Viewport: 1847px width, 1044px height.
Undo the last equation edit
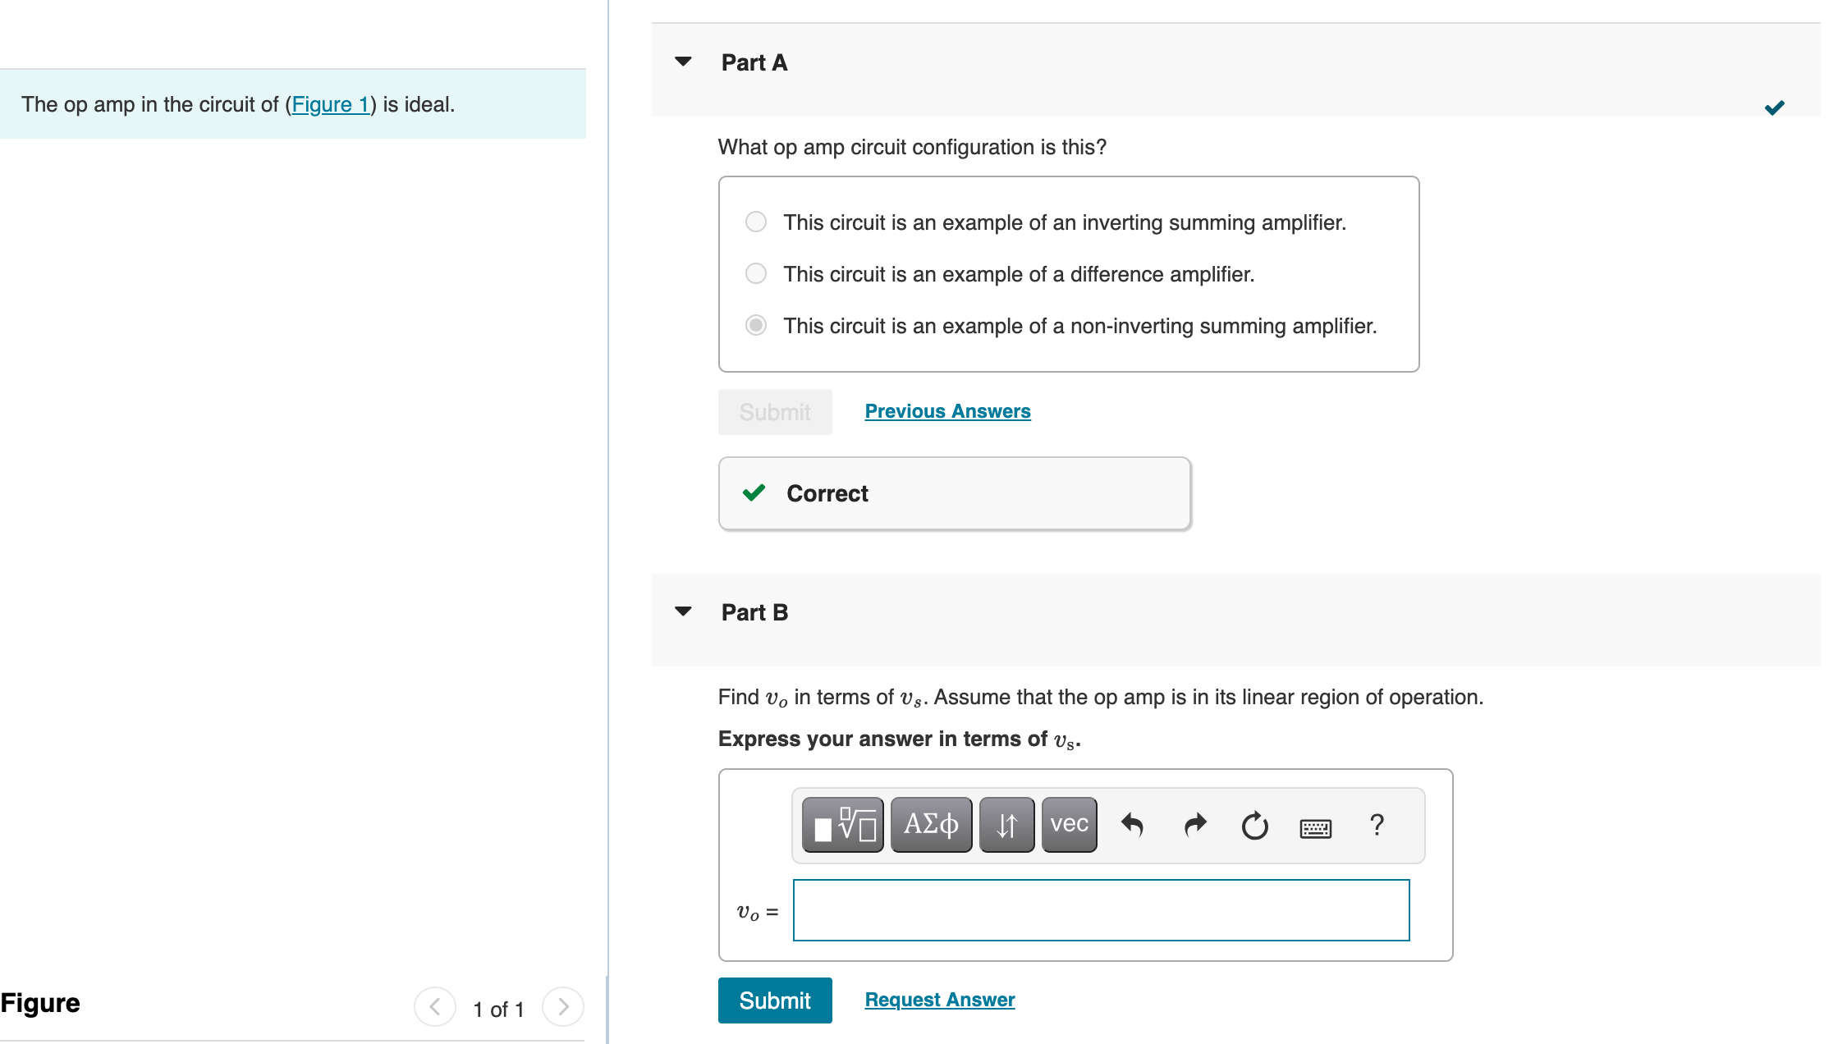tap(1132, 825)
